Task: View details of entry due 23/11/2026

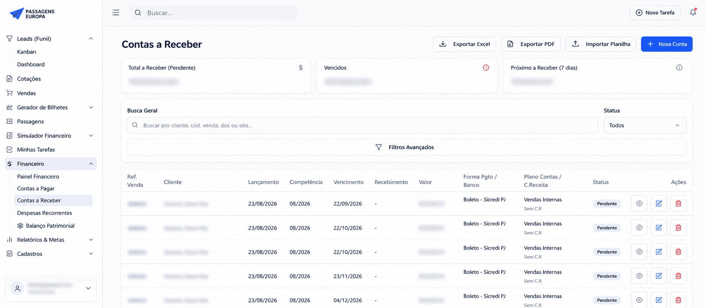Action: click(x=639, y=276)
